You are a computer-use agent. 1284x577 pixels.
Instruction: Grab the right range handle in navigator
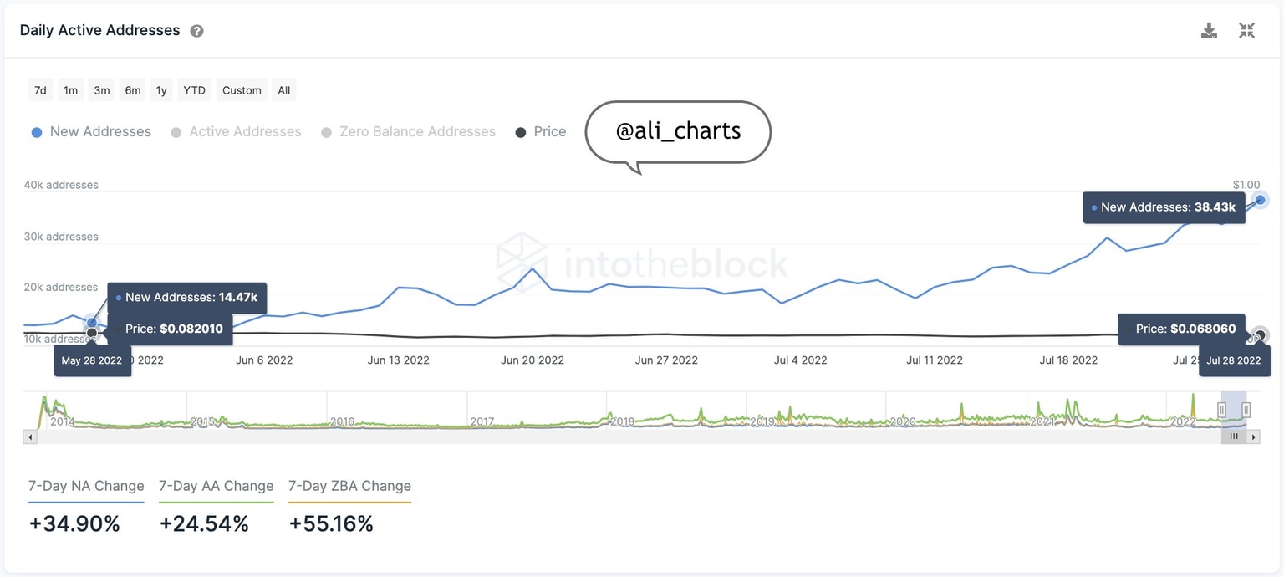(x=1246, y=410)
